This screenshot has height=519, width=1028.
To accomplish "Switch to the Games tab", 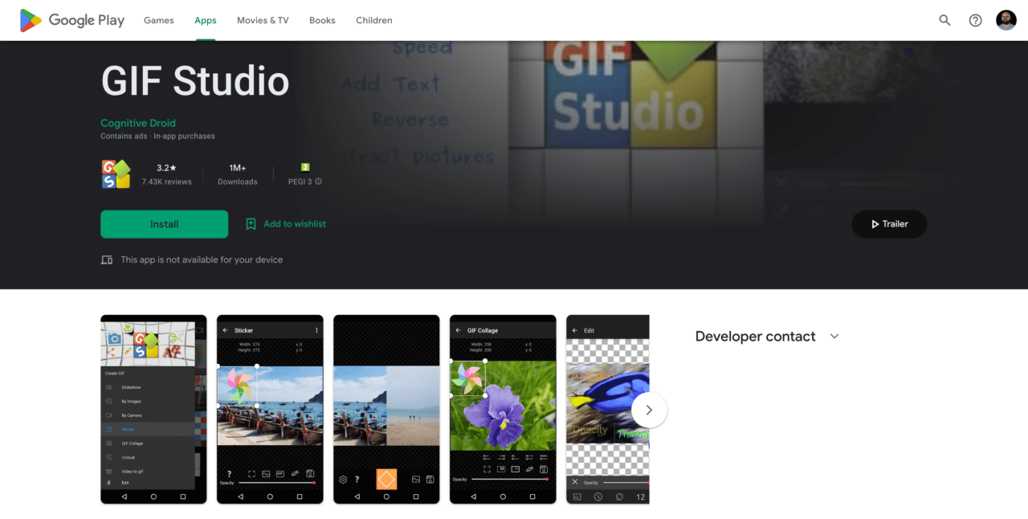I will click(158, 20).
